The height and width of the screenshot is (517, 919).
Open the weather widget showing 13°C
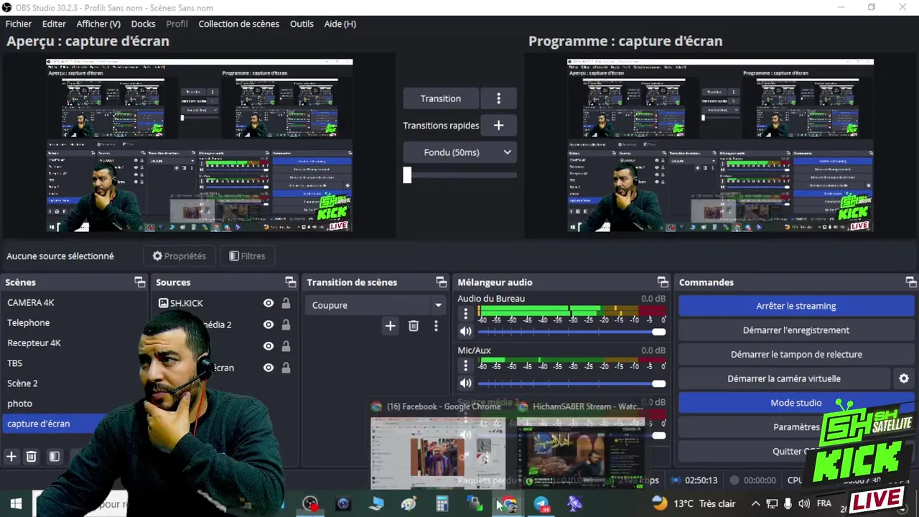pyautogui.click(x=694, y=504)
